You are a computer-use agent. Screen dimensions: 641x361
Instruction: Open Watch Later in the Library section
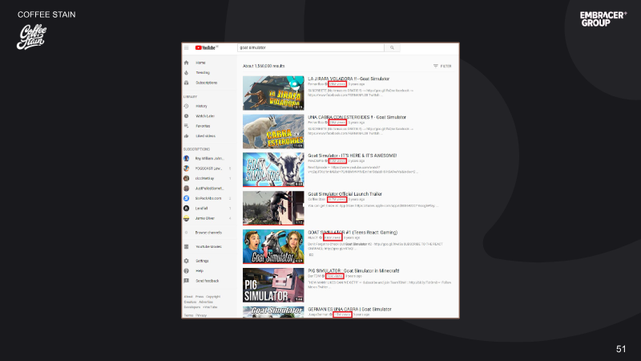[205, 116]
